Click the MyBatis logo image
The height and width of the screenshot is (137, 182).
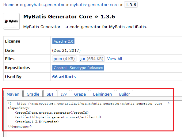[x=11, y=21]
